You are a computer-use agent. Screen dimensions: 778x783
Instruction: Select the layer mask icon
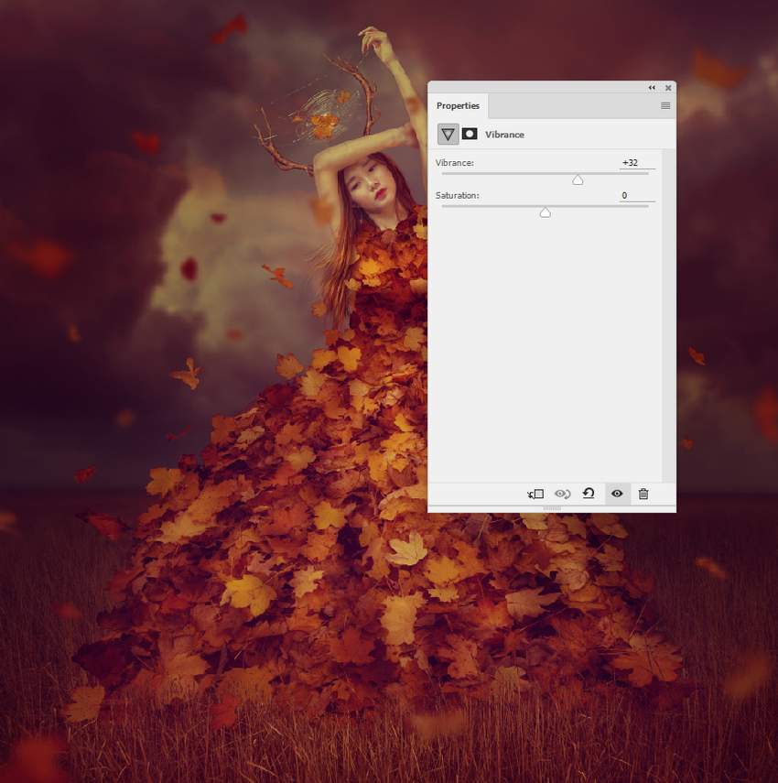point(470,134)
